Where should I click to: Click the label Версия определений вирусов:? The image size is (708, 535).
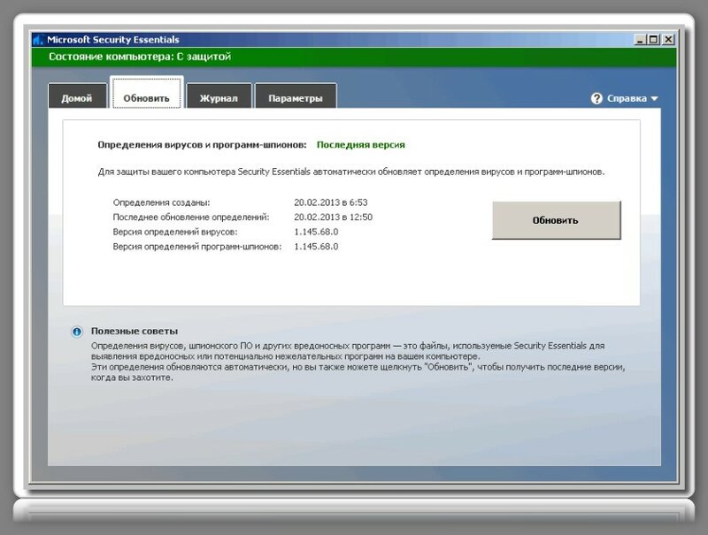(175, 232)
